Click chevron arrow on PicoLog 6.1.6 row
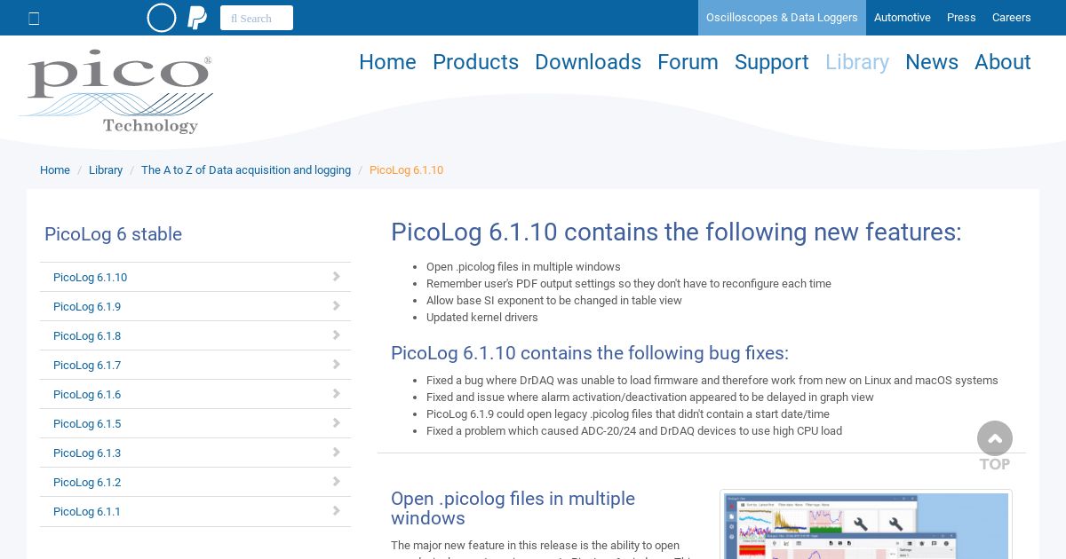Viewport: 1066px width, 559px height. (x=337, y=394)
